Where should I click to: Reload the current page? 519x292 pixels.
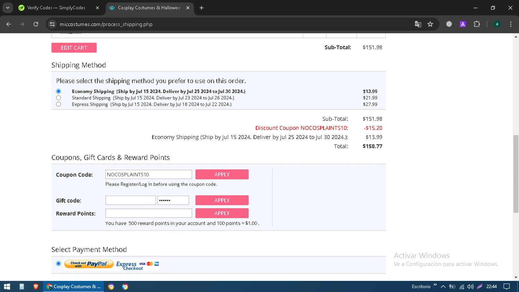pos(36,24)
